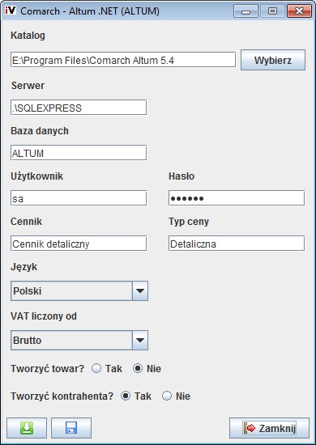Click the Zamknij close button
Screen dimensions: 316x445
[269, 428]
